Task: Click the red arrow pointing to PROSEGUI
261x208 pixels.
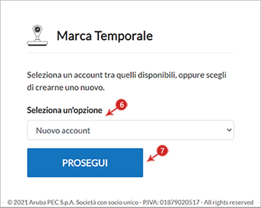Action: 152,158
